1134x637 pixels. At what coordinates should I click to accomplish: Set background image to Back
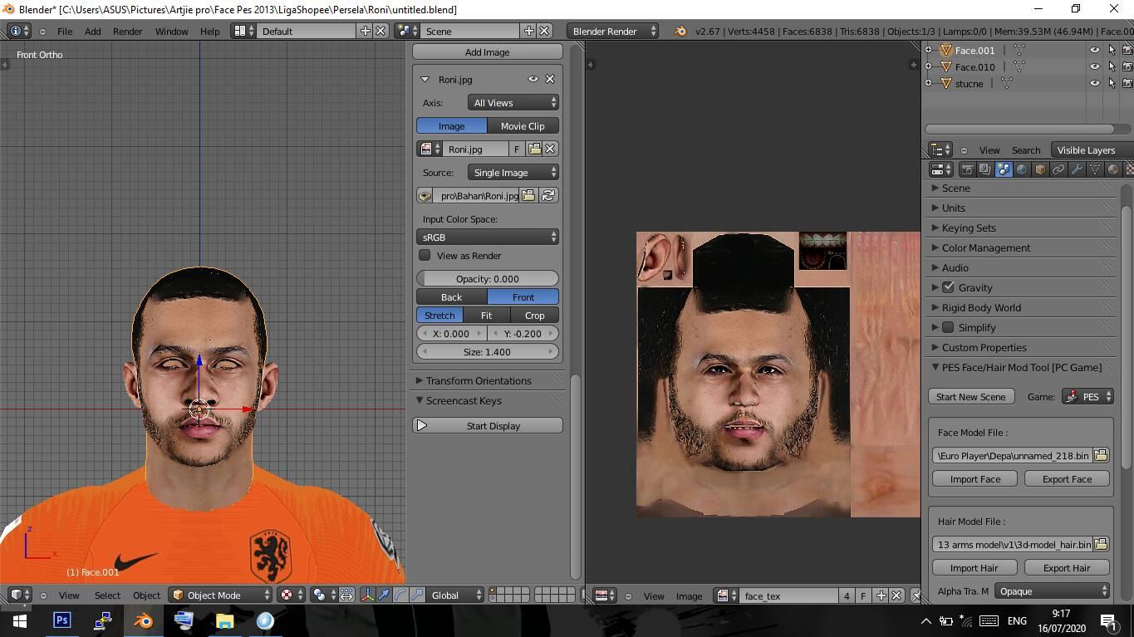point(451,297)
